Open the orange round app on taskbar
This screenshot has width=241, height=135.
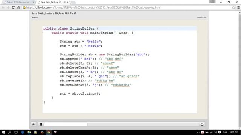tap(42, 132)
